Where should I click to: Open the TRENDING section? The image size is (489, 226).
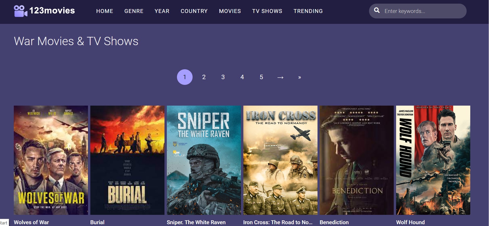pos(308,11)
